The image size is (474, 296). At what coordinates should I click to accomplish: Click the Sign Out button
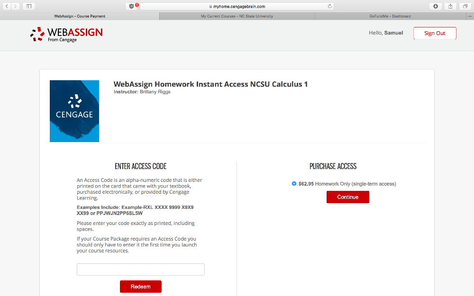[x=435, y=33]
